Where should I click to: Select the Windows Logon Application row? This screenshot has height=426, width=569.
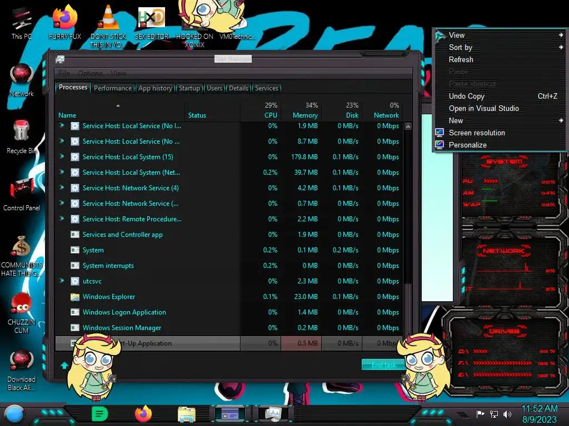pyautogui.click(x=229, y=312)
